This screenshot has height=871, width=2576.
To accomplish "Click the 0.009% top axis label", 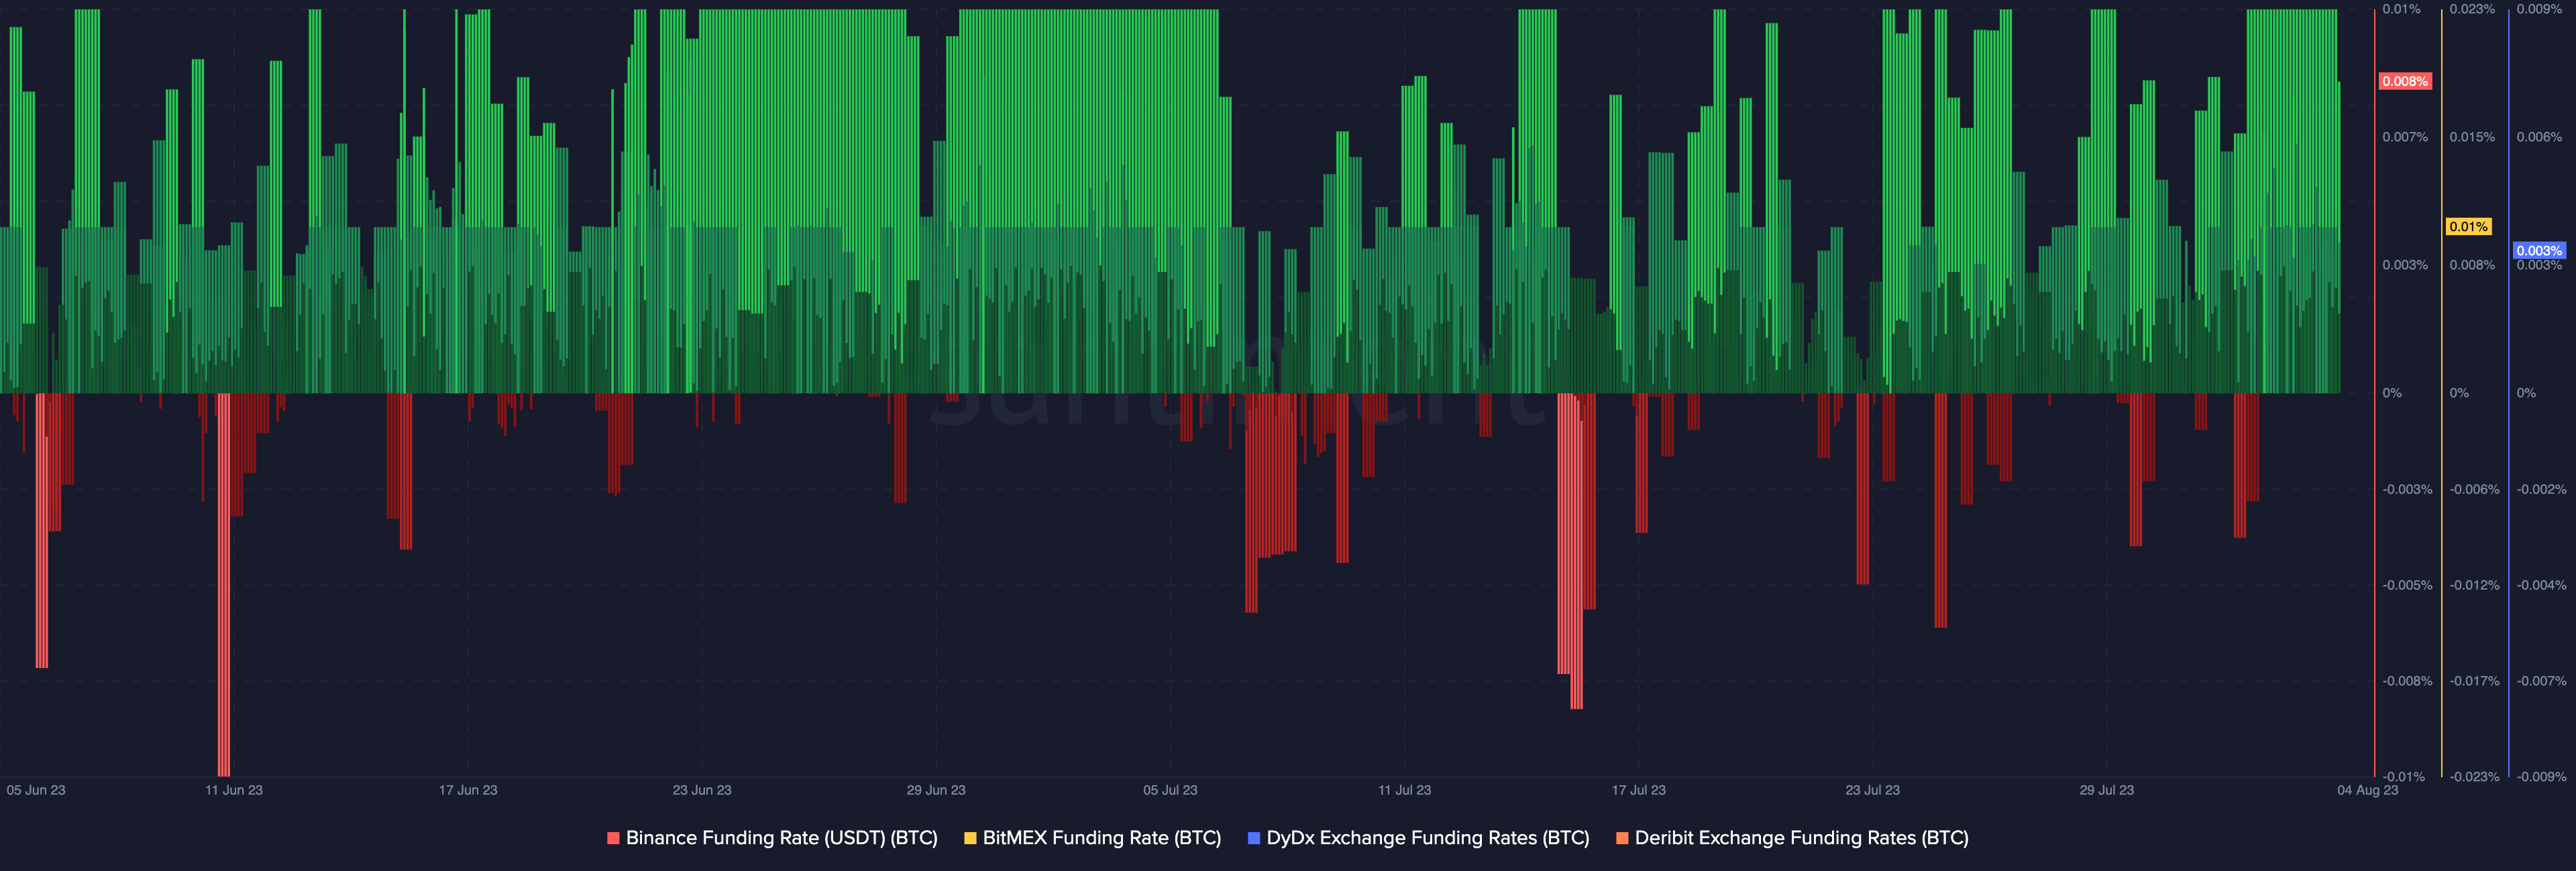I will pyautogui.click(x=2539, y=9).
